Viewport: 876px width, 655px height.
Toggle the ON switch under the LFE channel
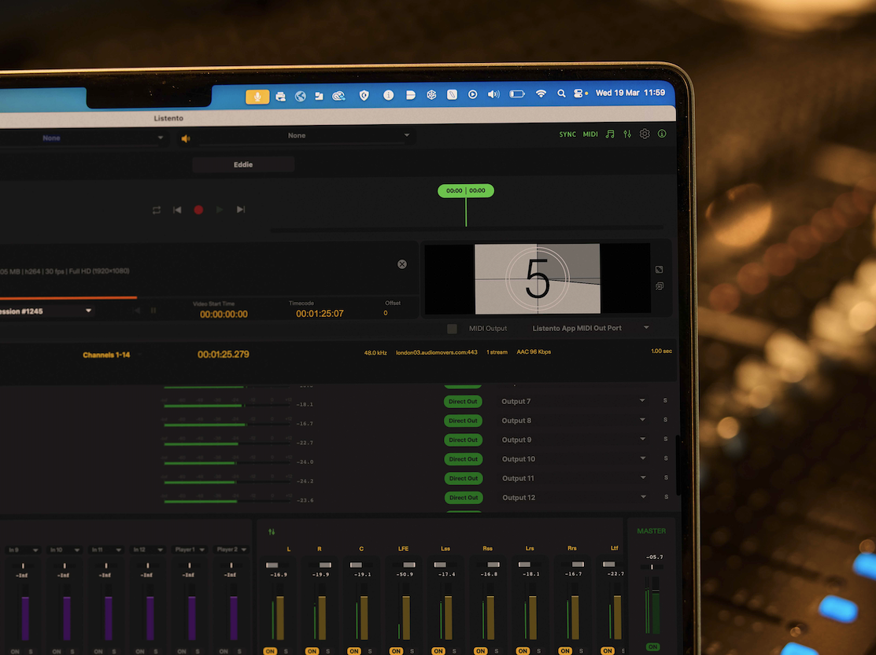click(396, 651)
